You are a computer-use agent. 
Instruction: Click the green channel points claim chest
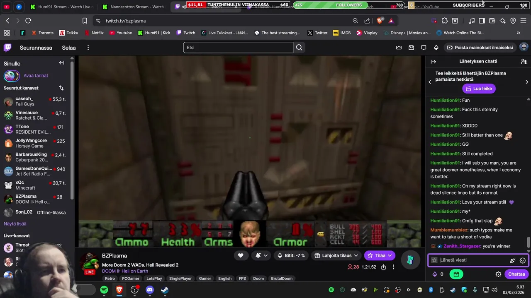[x=456, y=274]
